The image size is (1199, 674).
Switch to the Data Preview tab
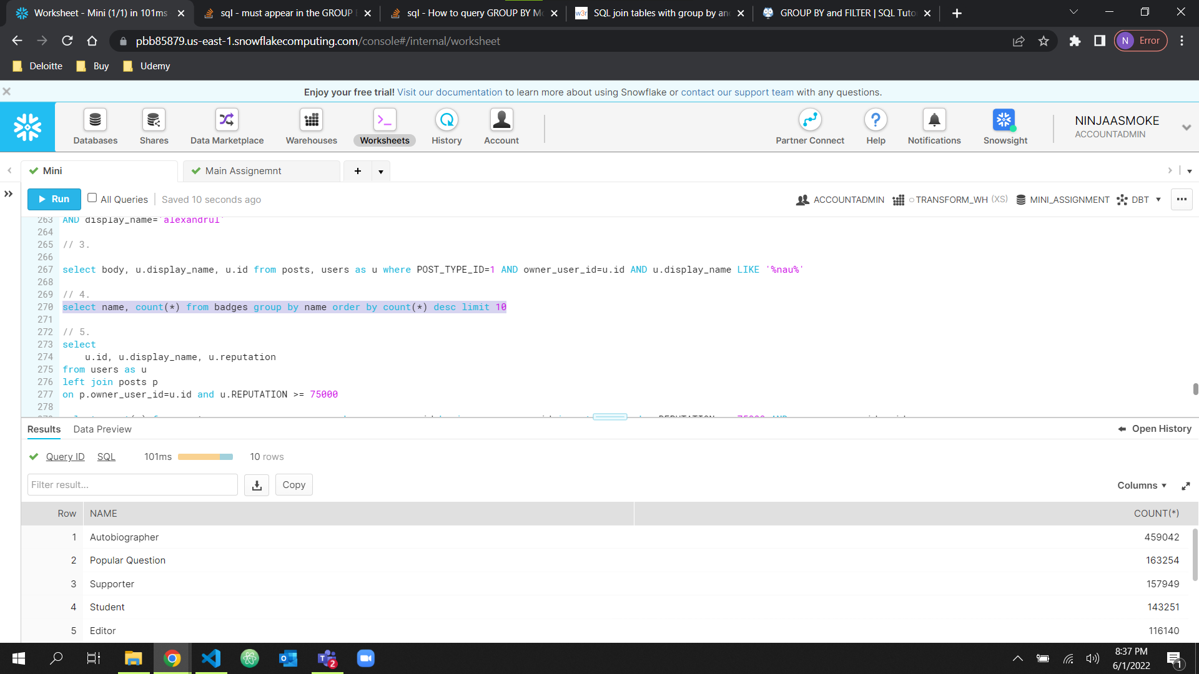coord(102,429)
